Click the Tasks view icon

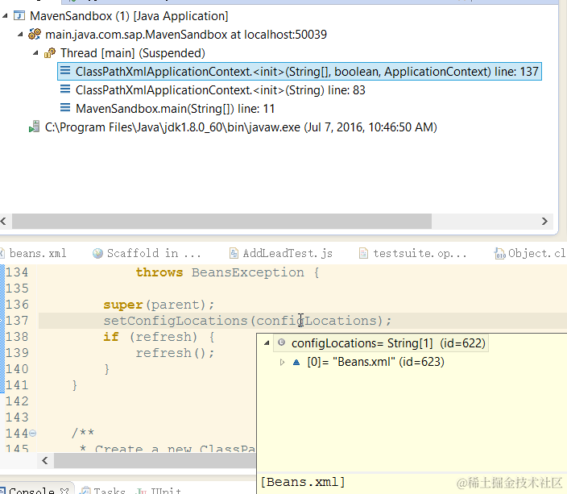[x=85, y=491]
